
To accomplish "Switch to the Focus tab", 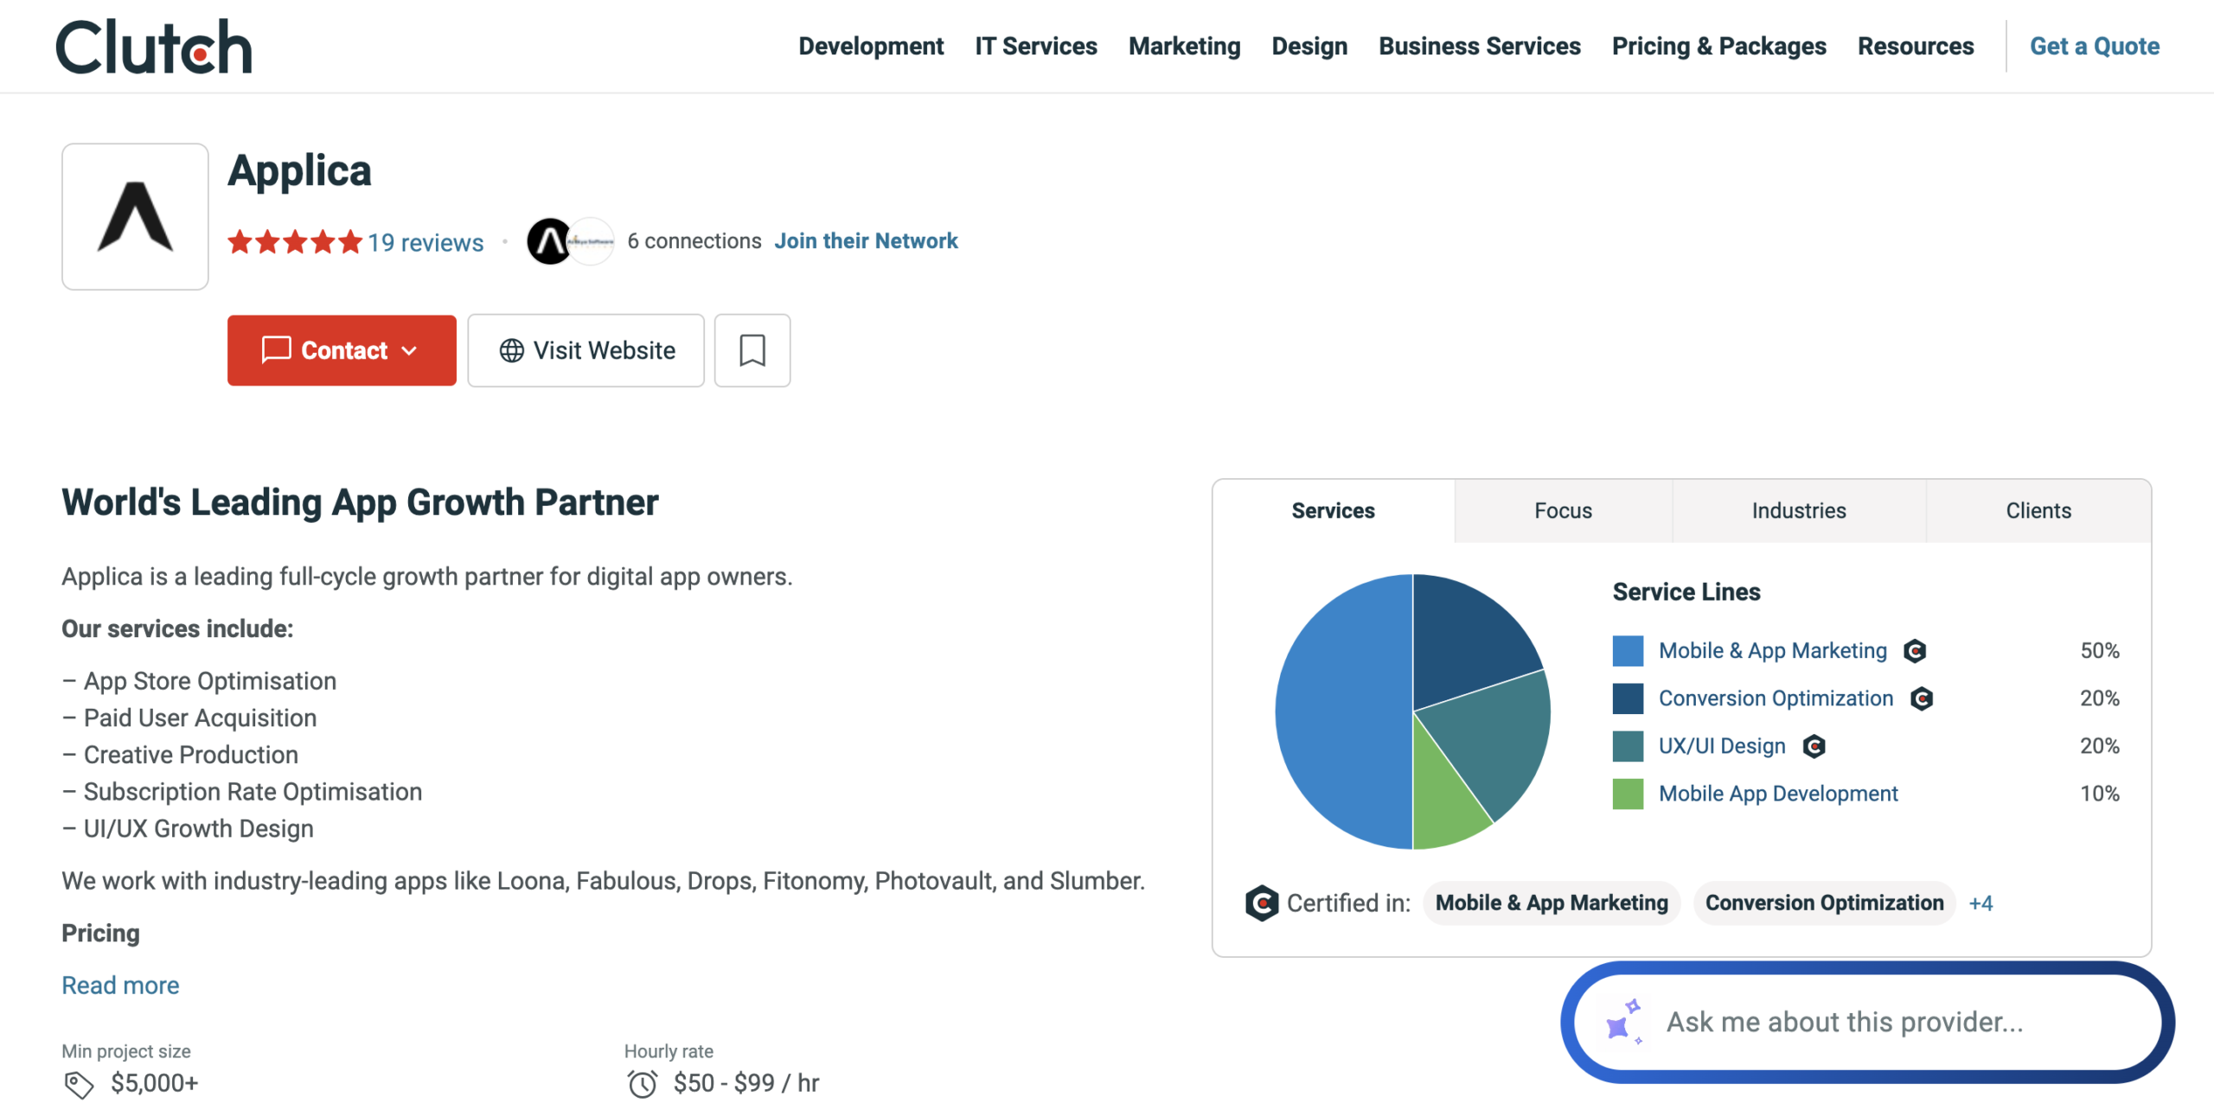I will pyautogui.click(x=1563, y=510).
